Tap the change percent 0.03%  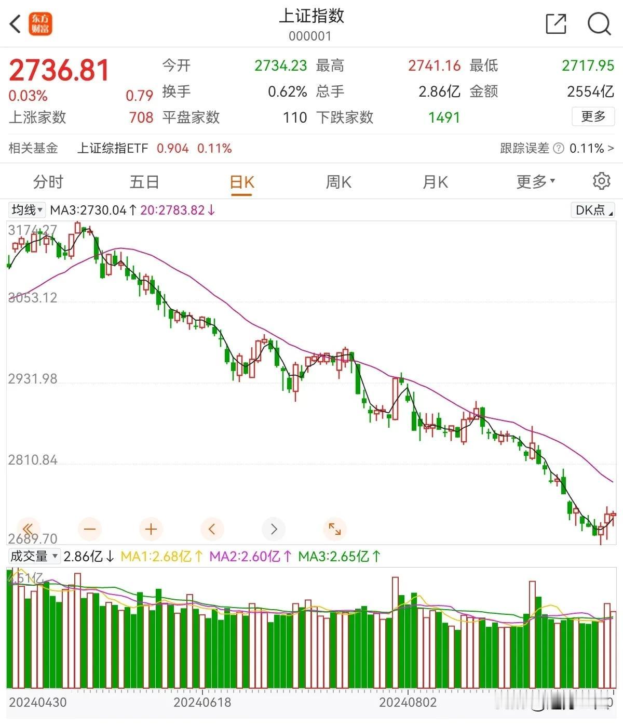[28, 96]
